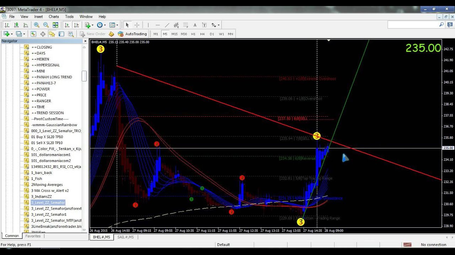Click the Navigator vertical scrollbar thumb

coord(84,76)
